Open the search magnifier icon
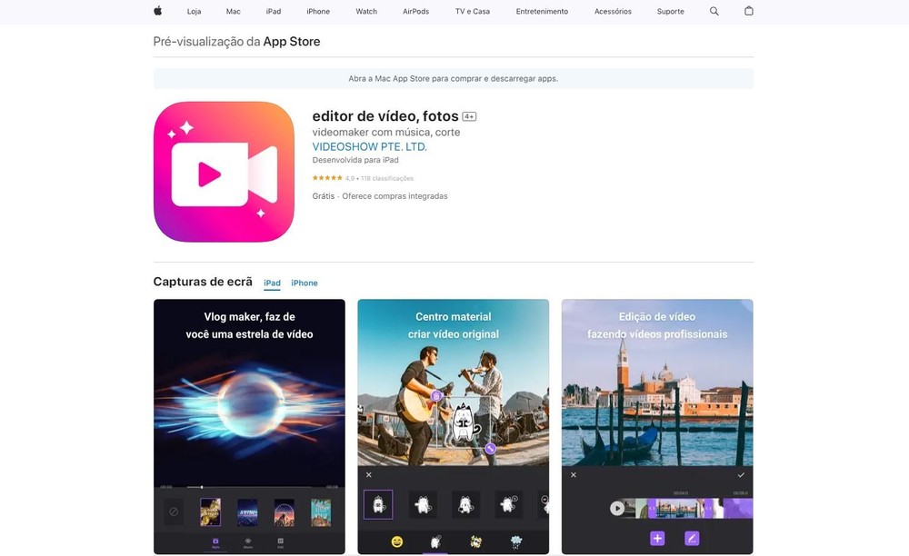 click(x=714, y=11)
